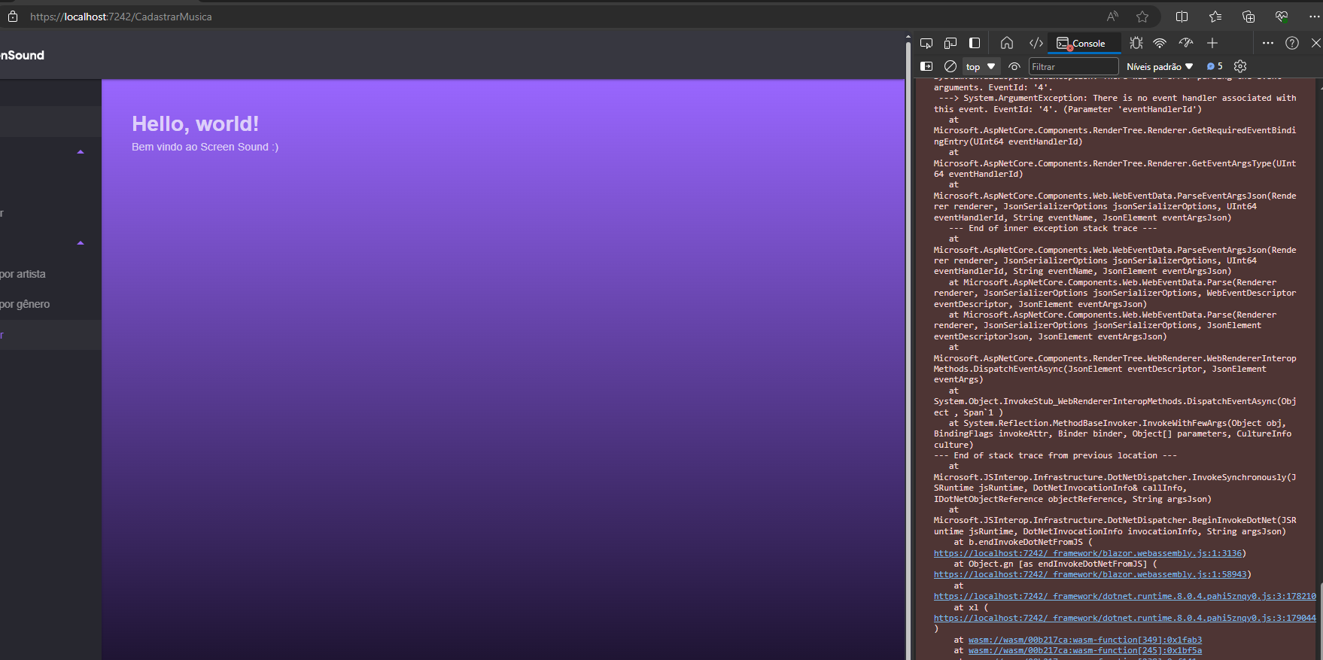Open dotnet.runtime js:3:179044 link
Viewport: 1323px width, 660px height.
click(1124, 618)
